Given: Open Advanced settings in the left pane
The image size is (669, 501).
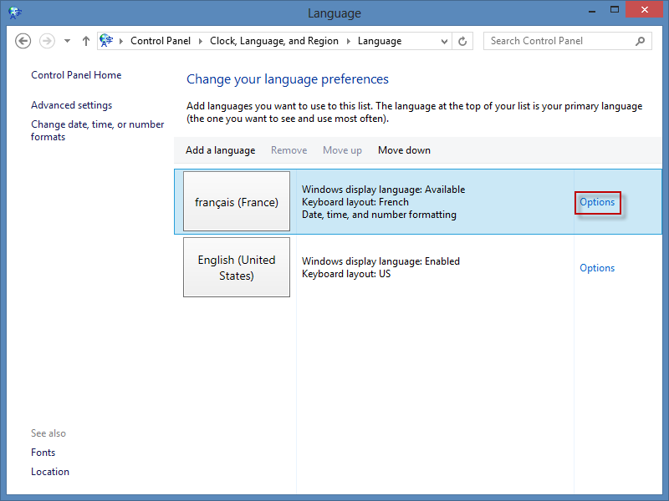Looking at the screenshot, I should [71, 105].
